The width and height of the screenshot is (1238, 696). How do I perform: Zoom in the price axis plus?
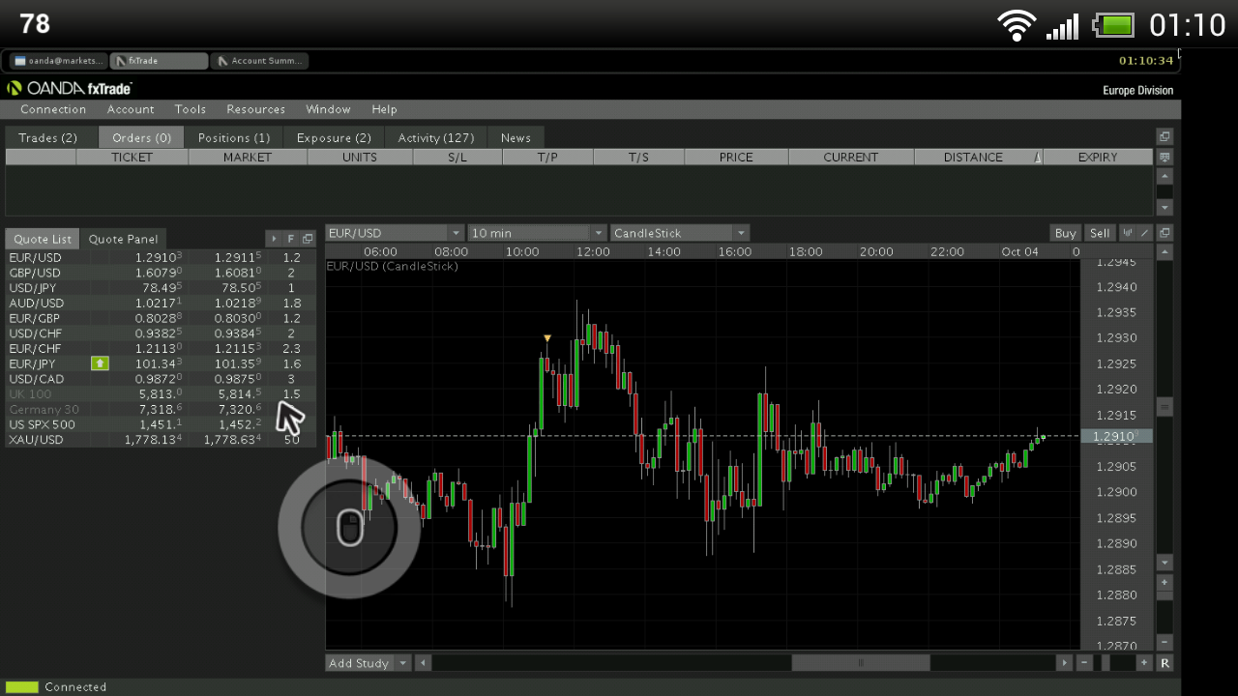(1164, 583)
